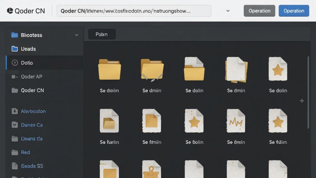Open the Beads SS link
Screen dimensions: 316x178
click(32, 166)
